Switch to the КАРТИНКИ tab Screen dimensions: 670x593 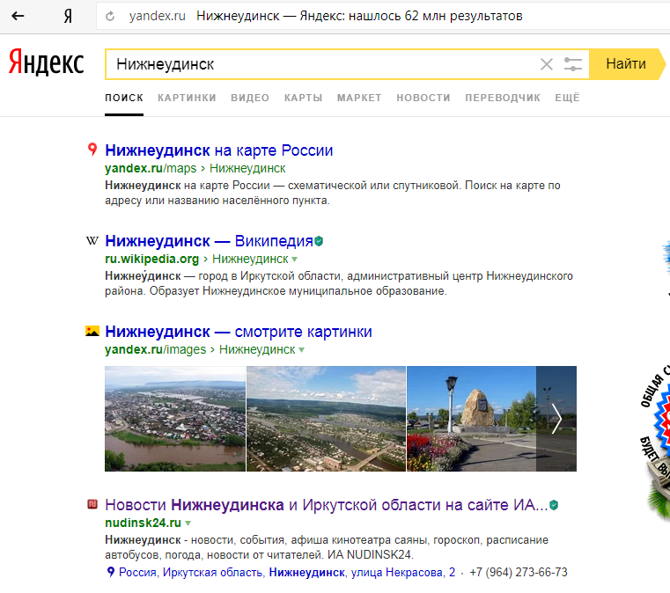187,98
